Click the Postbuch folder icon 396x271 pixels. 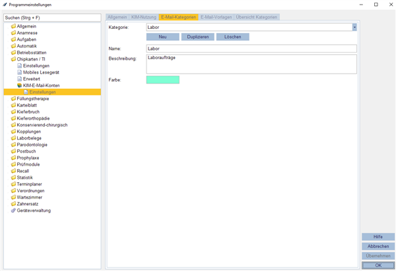(13, 151)
